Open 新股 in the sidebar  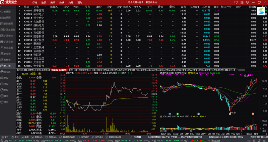[7, 78]
